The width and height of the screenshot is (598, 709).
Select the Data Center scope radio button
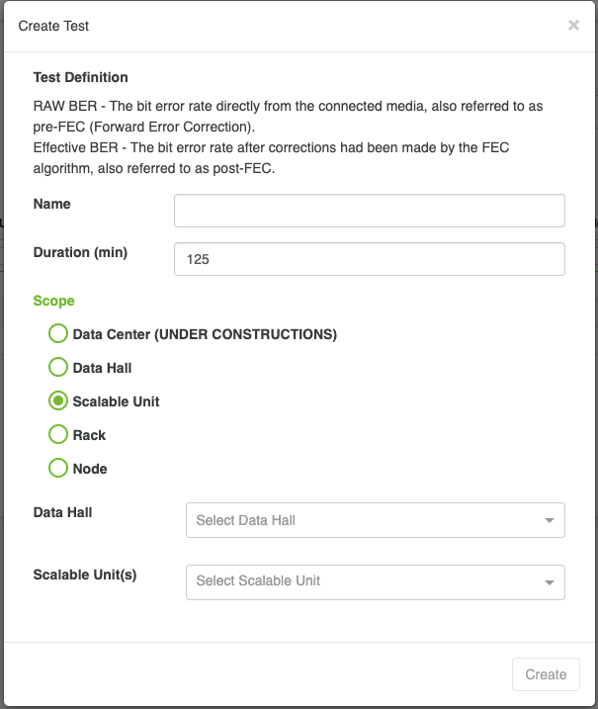point(58,333)
